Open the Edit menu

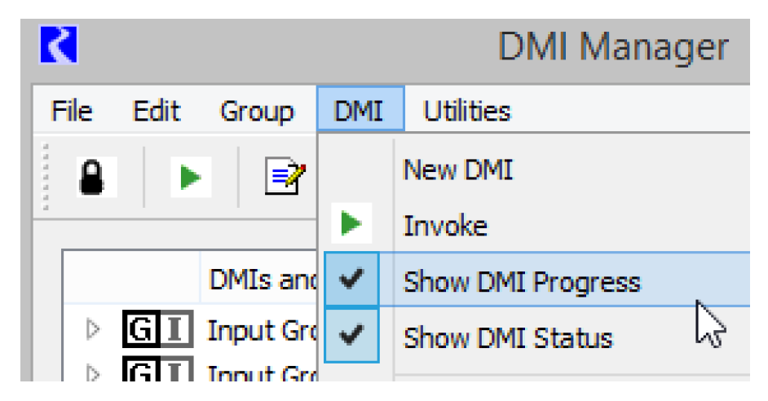tap(156, 111)
